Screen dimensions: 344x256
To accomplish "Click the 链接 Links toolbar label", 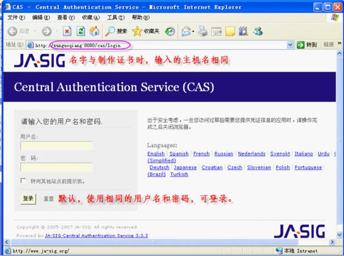I will 329,45.
